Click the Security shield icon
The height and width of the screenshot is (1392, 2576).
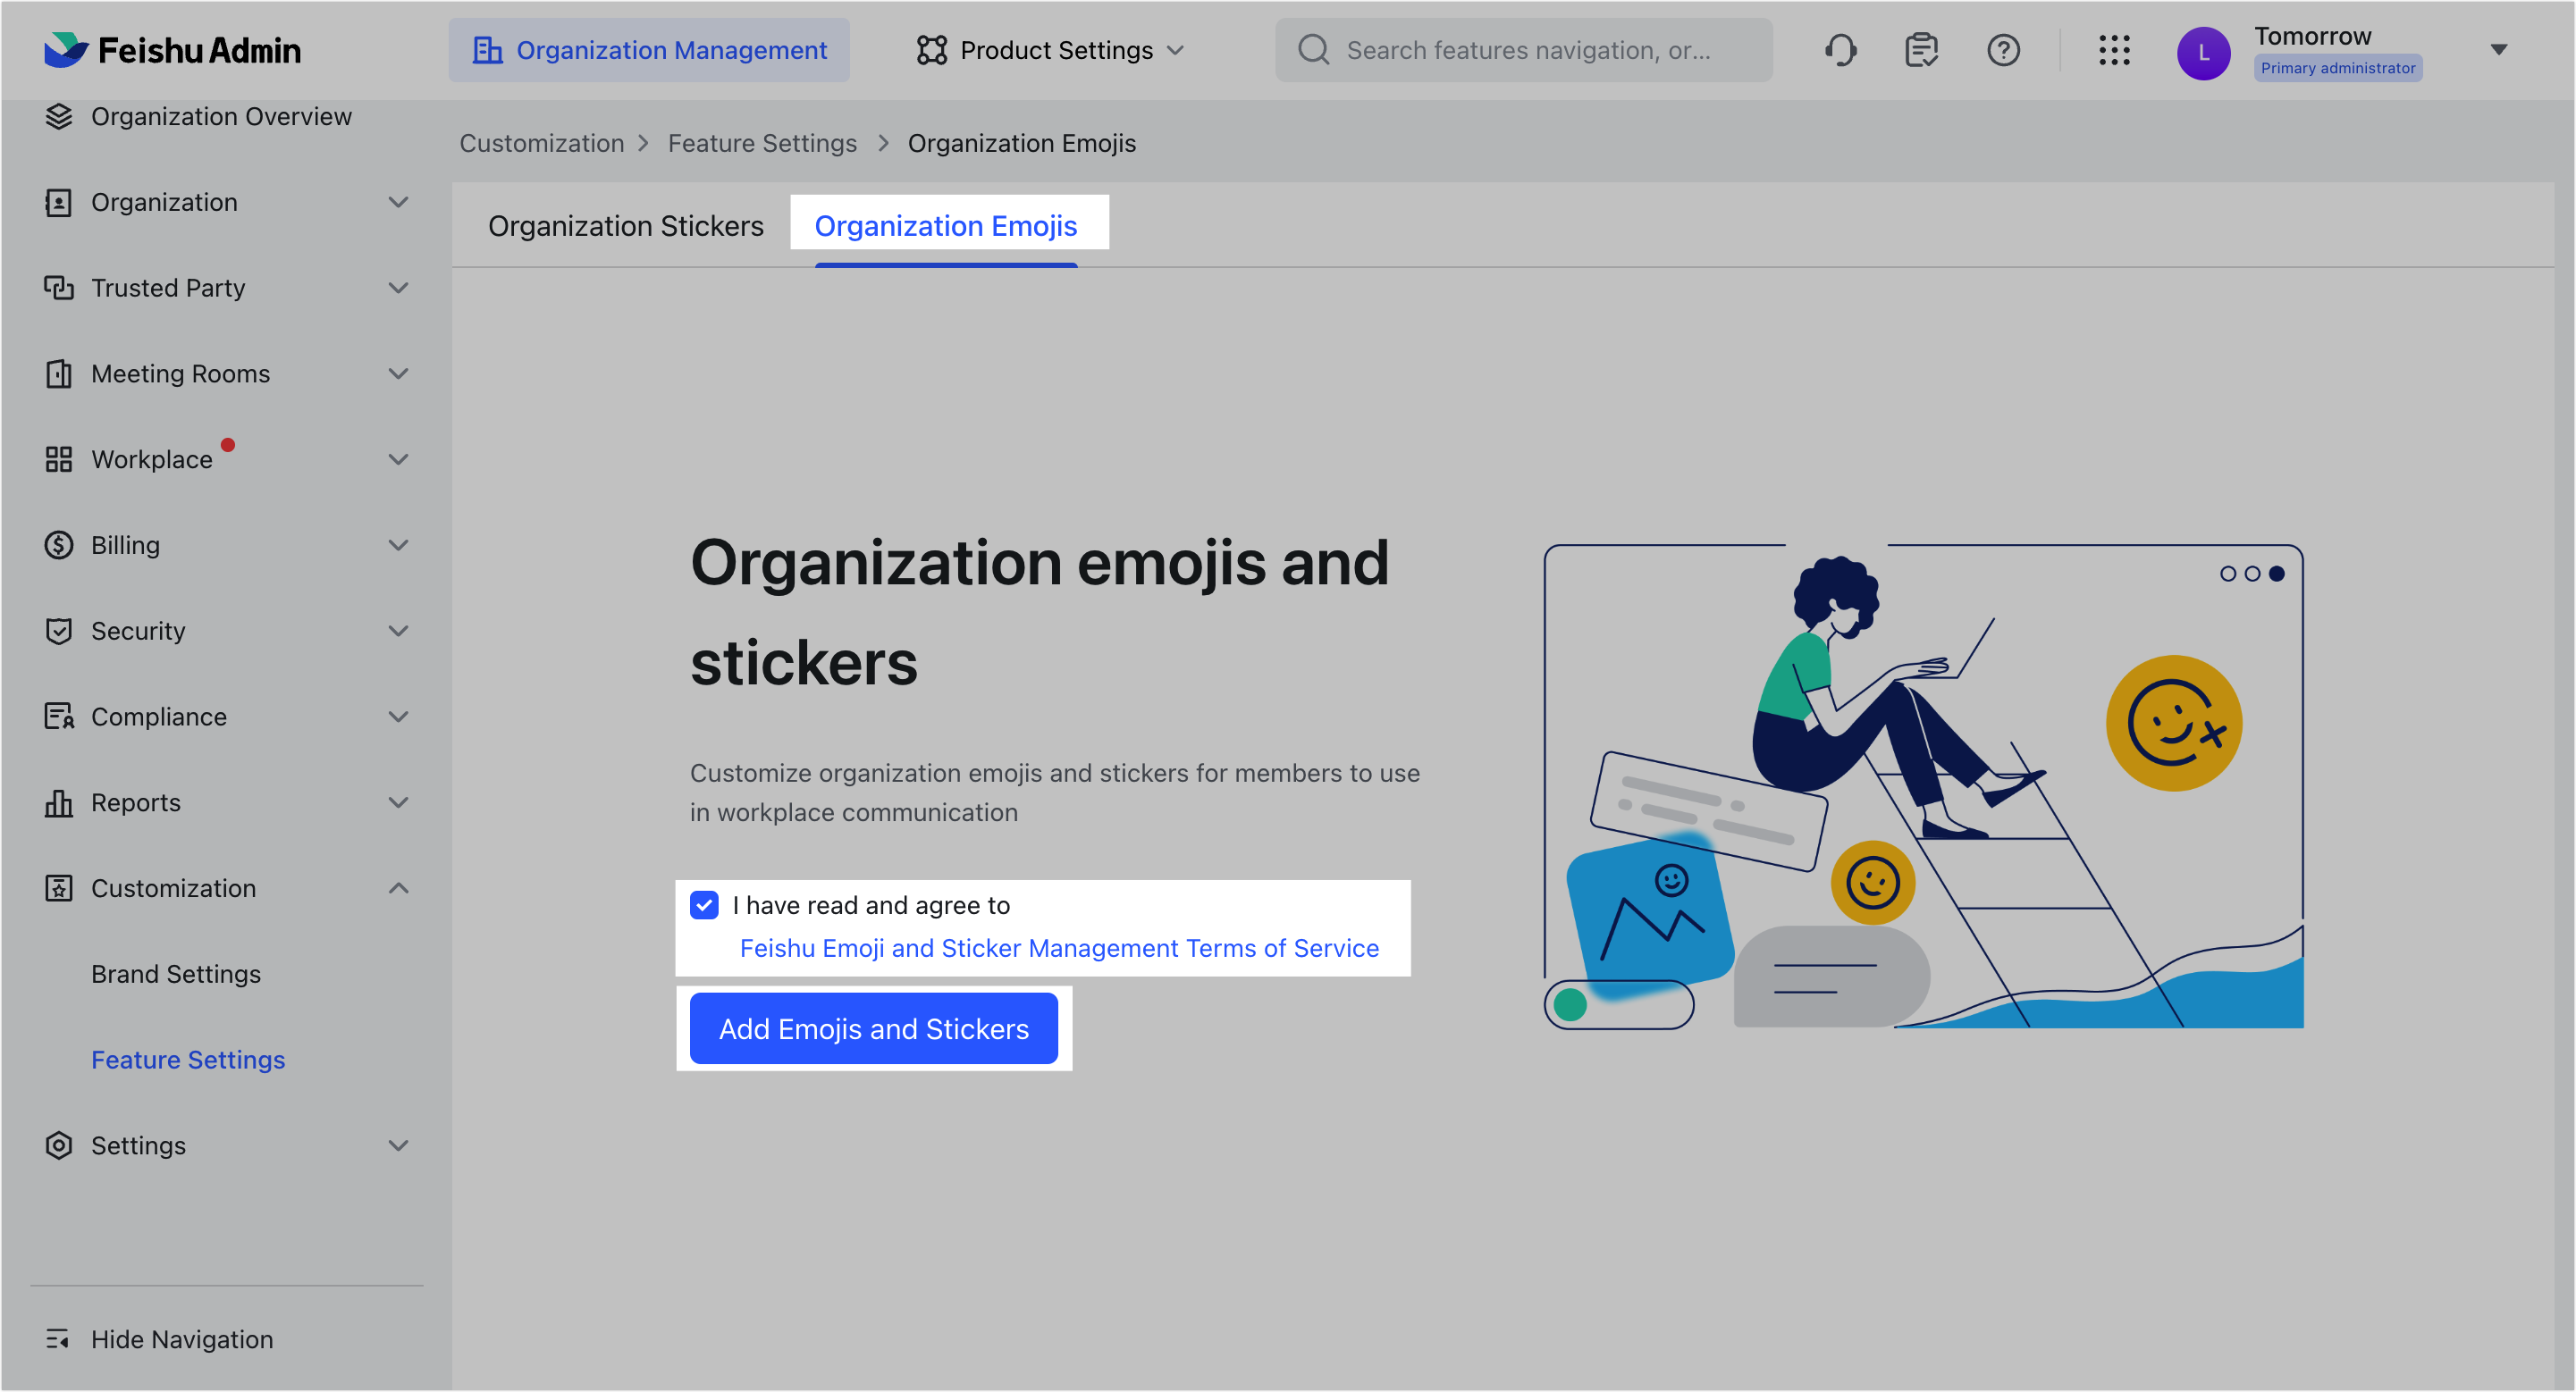59,632
